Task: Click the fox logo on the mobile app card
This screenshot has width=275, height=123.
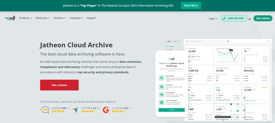Action: [x=172, y=59]
